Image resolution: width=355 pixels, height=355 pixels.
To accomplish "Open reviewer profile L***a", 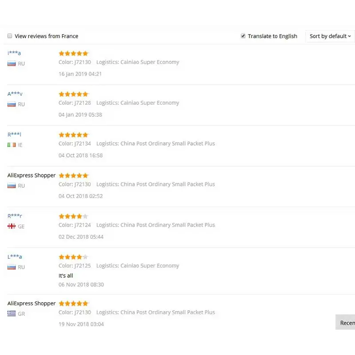I will [15, 256].
